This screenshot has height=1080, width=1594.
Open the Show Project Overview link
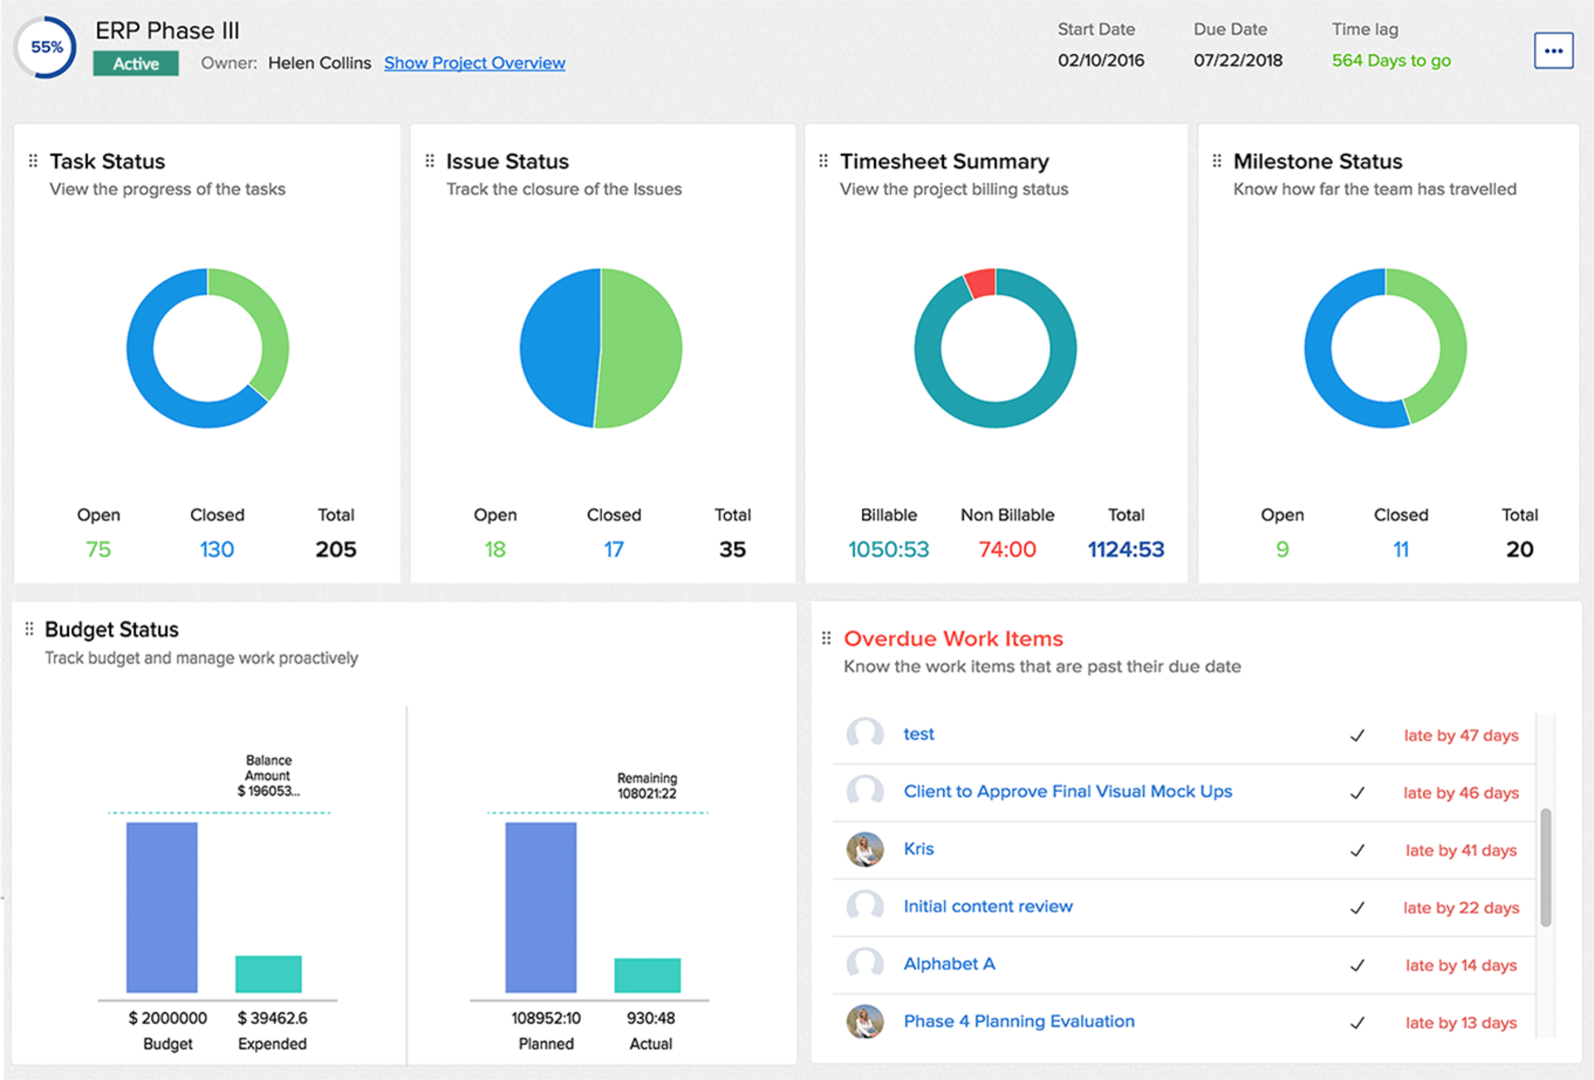474,62
